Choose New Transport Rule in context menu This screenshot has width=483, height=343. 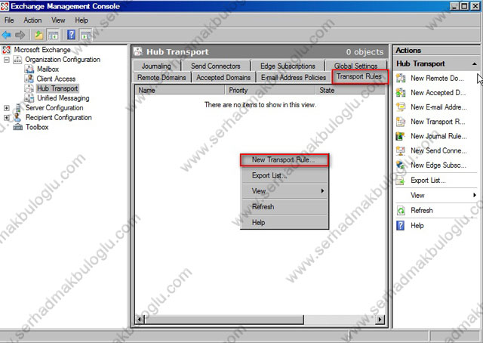tap(285, 159)
